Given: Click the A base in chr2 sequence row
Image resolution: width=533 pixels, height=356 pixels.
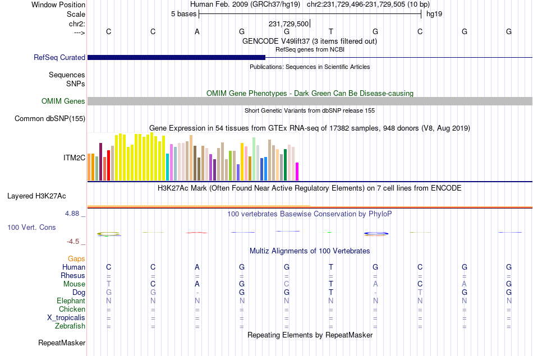Looking at the screenshot, I should click(x=197, y=31).
